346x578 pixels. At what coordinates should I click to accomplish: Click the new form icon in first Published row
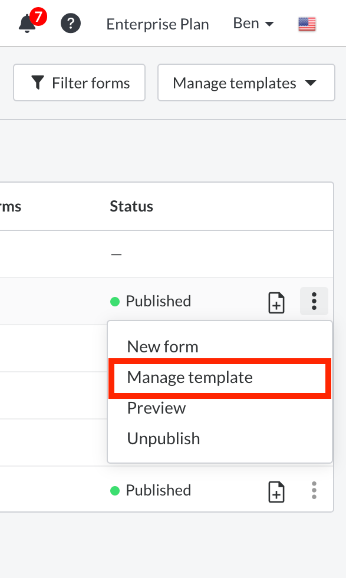pos(276,303)
